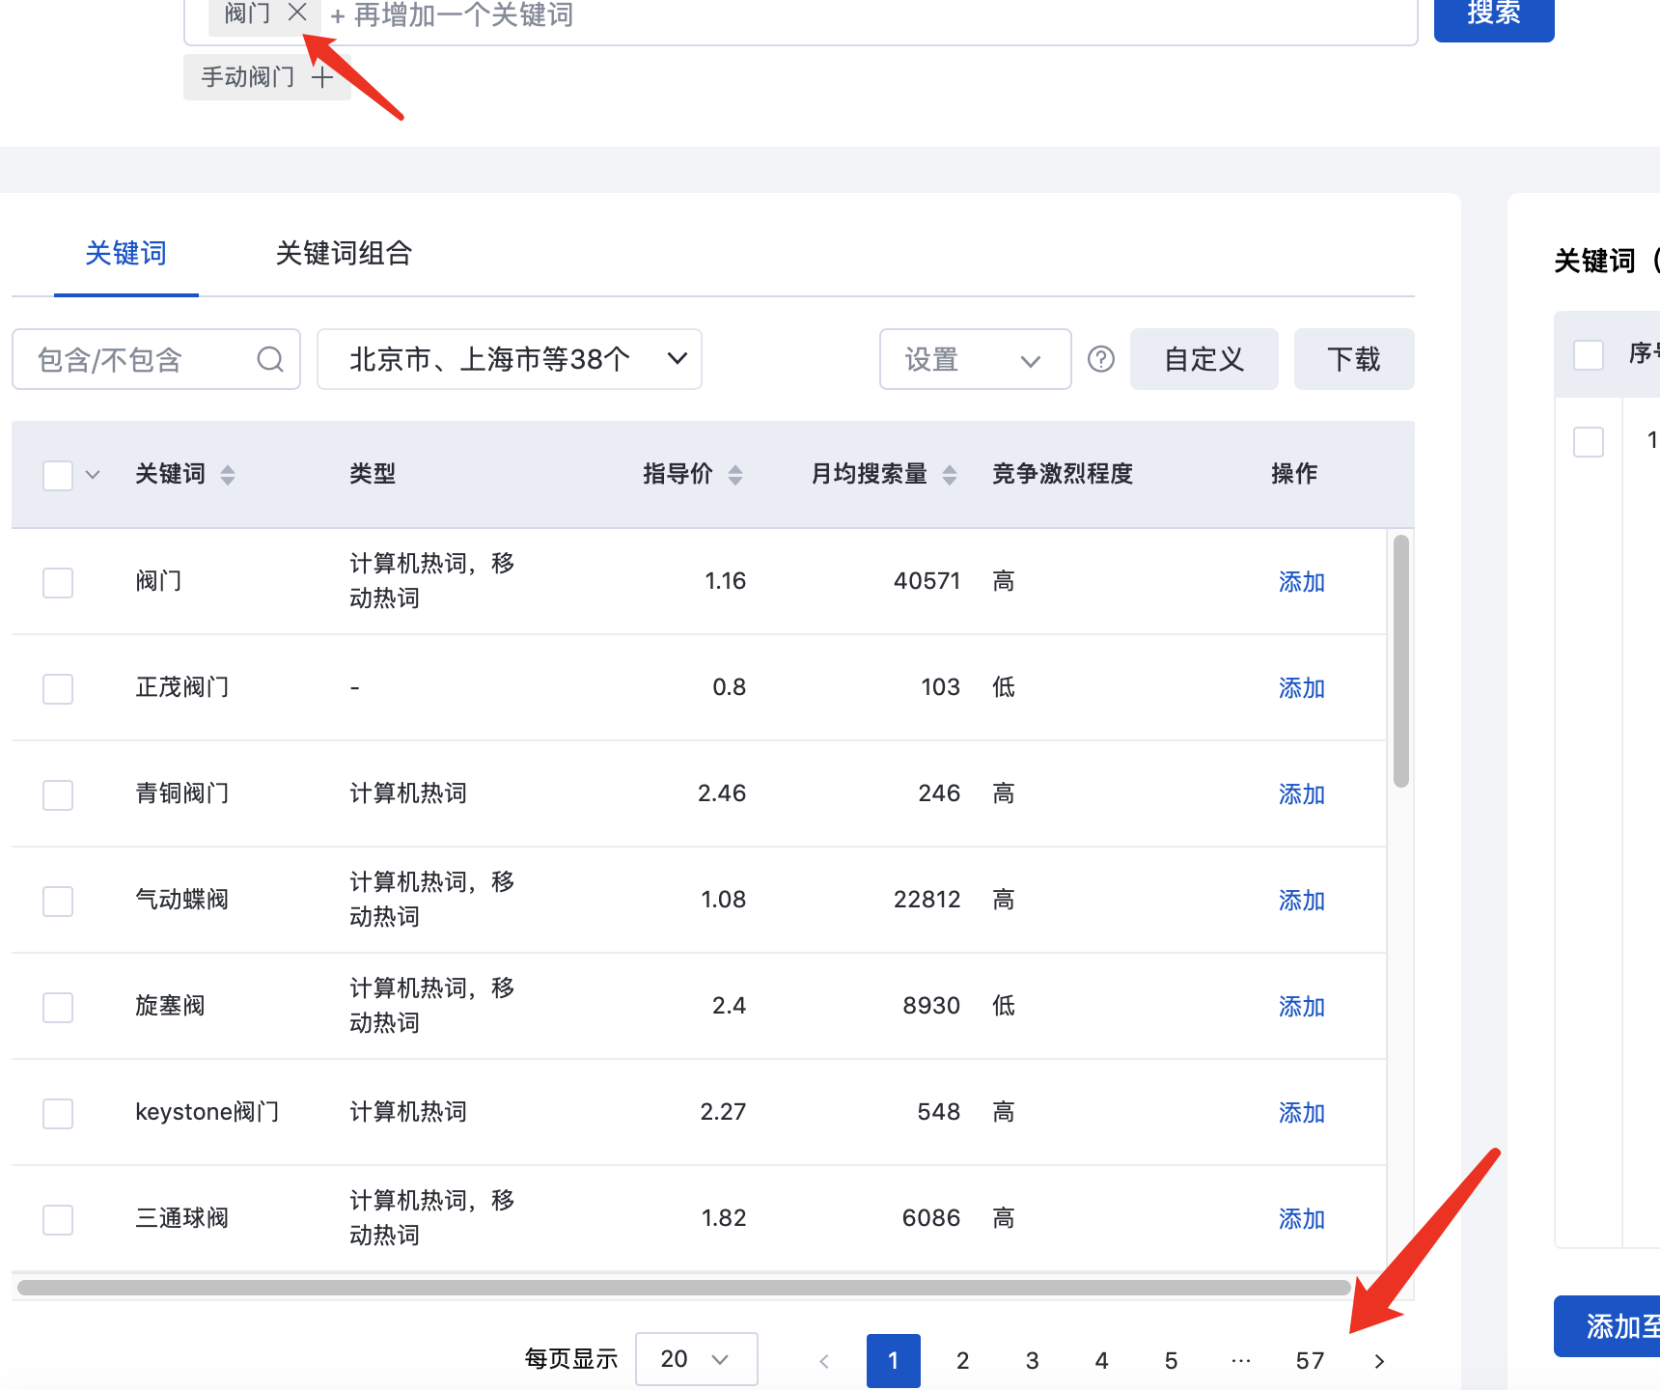The width and height of the screenshot is (1660, 1390).
Task: Select all rows via header checkbox
Action: tap(58, 475)
